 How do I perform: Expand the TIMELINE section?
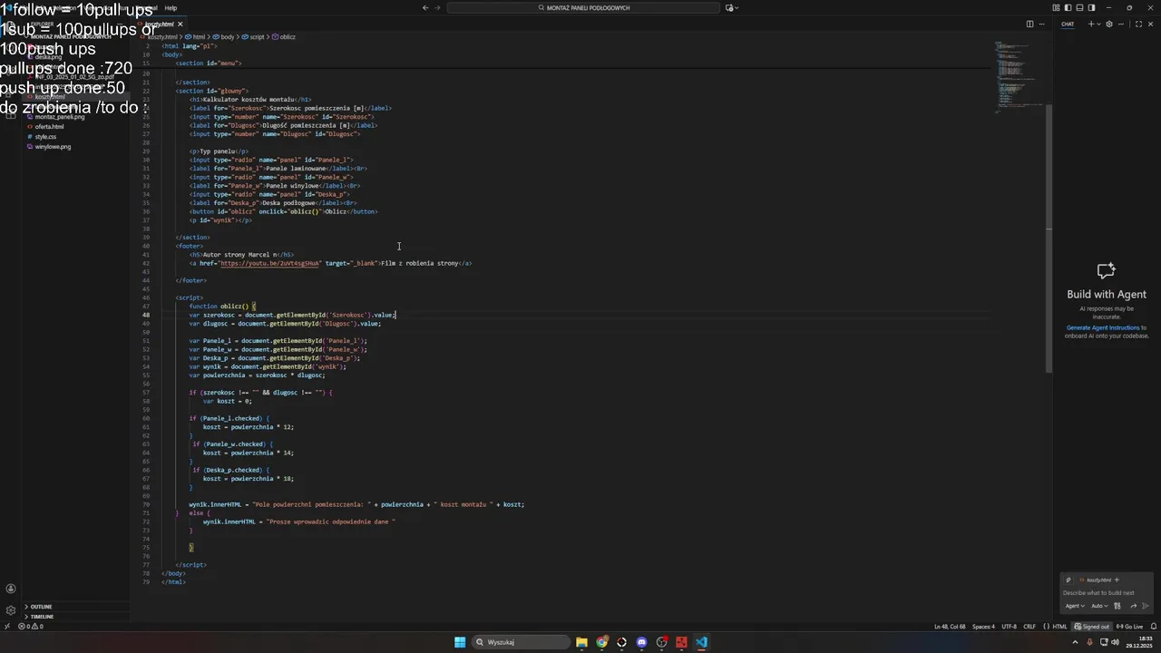42,617
